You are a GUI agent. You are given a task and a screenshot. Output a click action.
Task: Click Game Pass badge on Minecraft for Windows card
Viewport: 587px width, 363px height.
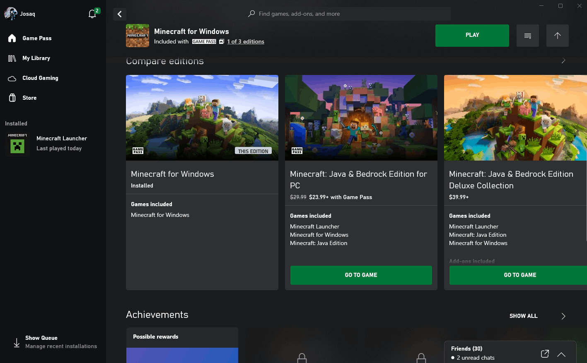coord(138,151)
